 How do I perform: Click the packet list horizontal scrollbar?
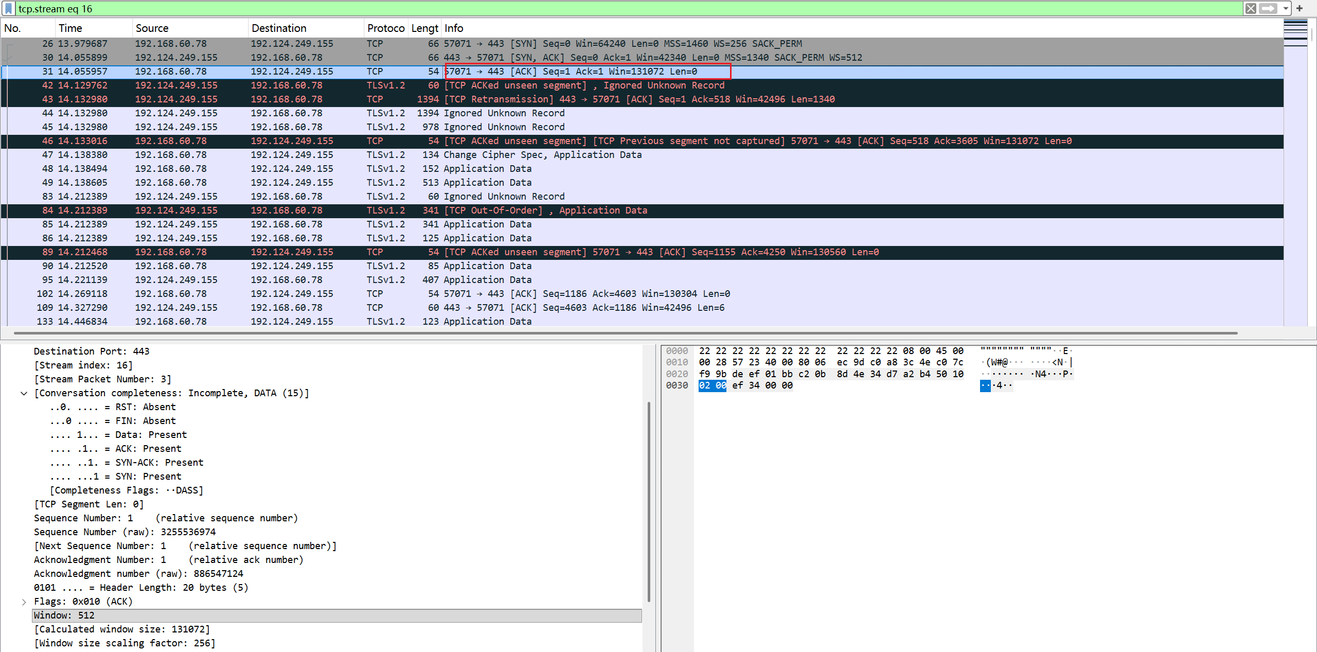[x=626, y=333]
